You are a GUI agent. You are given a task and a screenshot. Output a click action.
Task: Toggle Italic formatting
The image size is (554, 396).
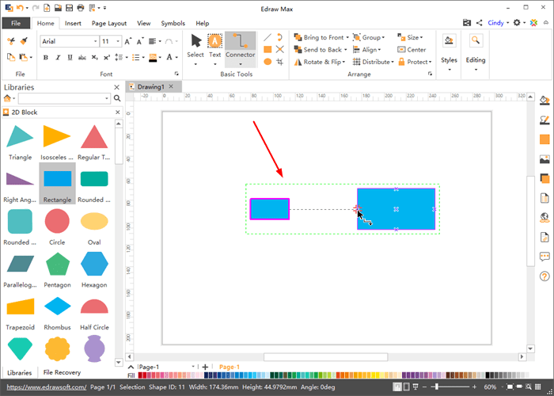[x=58, y=58]
